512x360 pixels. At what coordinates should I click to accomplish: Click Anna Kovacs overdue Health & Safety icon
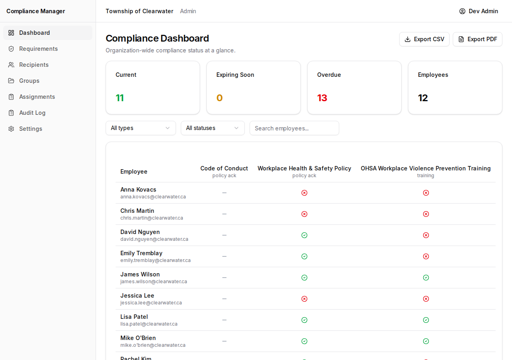pyautogui.click(x=304, y=193)
